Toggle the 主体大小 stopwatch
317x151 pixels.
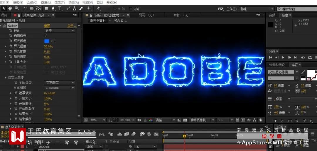(11, 62)
